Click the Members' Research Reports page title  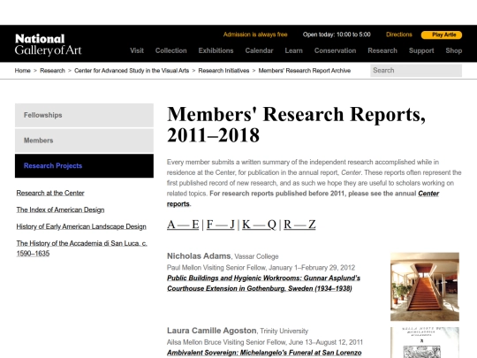tap(296, 125)
